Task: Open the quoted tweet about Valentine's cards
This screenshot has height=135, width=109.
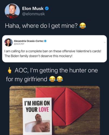Action: pyautogui.click(x=54, y=49)
